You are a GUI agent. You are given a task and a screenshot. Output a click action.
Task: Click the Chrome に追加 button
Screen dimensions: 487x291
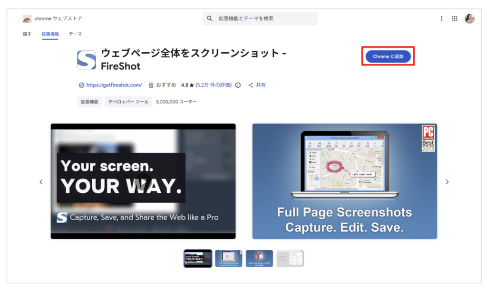click(x=388, y=56)
